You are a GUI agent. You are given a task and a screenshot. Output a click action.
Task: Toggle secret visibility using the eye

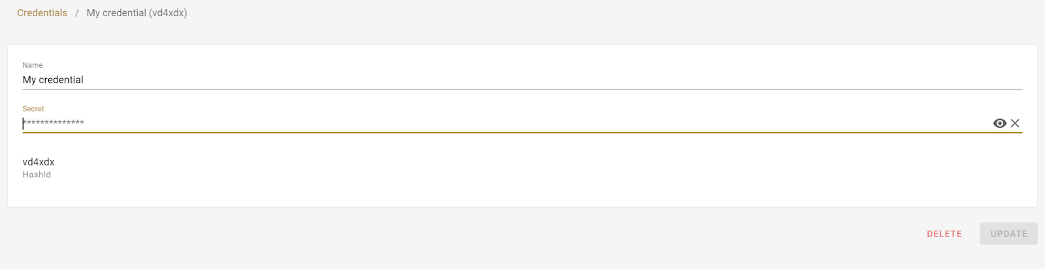tap(999, 123)
